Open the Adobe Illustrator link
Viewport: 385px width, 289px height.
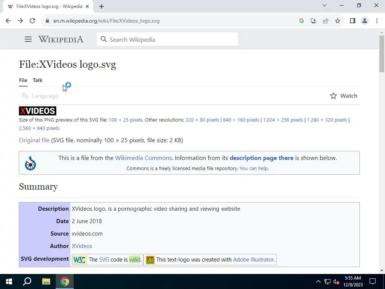[253, 260]
